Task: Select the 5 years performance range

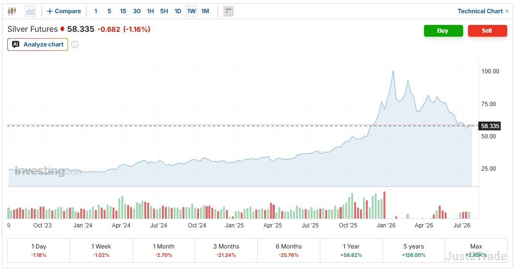Action: [414, 250]
